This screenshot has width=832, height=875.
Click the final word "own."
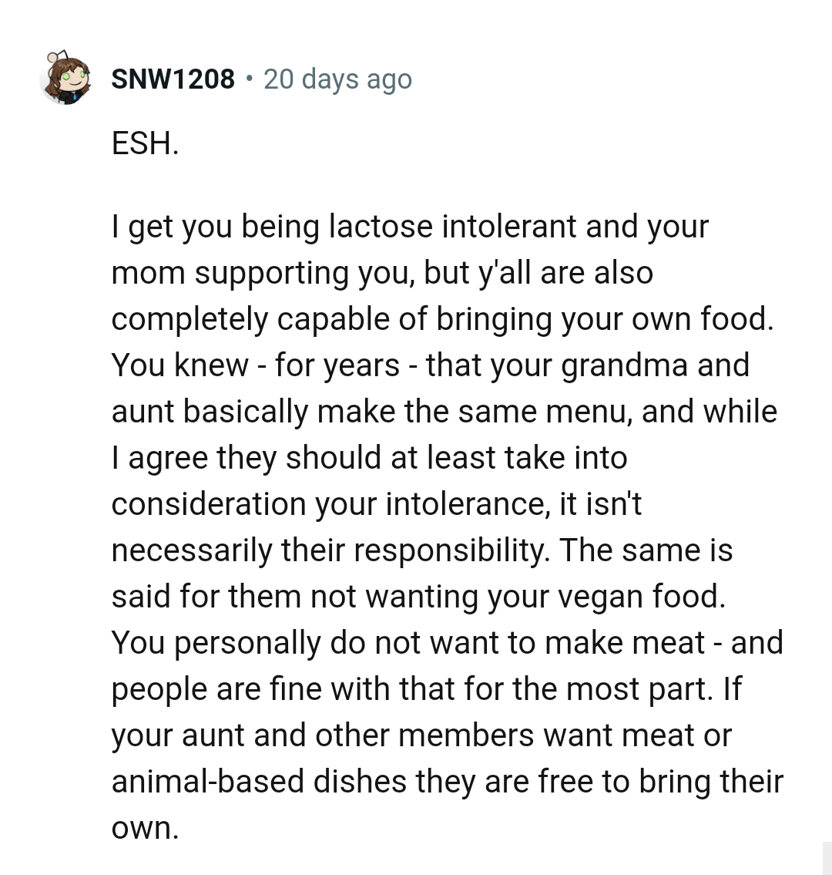[145, 828]
